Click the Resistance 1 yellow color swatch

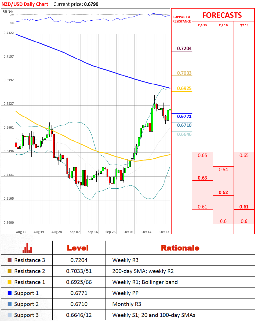pos(9,282)
